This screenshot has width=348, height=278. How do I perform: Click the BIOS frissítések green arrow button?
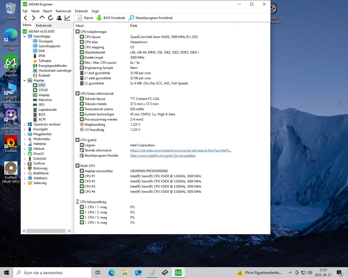click(x=111, y=18)
